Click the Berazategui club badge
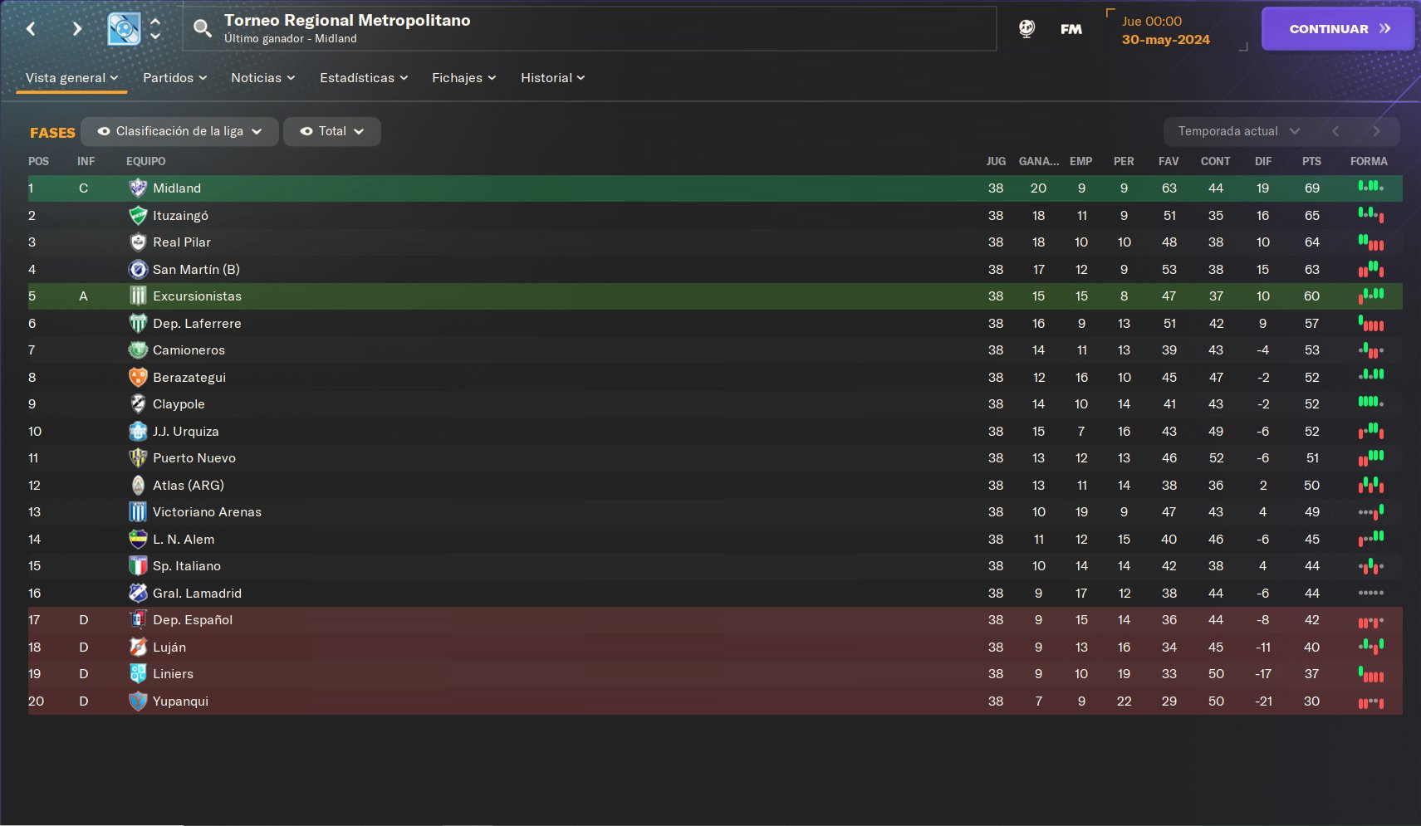The height and width of the screenshot is (826, 1421). click(x=138, y=378)
